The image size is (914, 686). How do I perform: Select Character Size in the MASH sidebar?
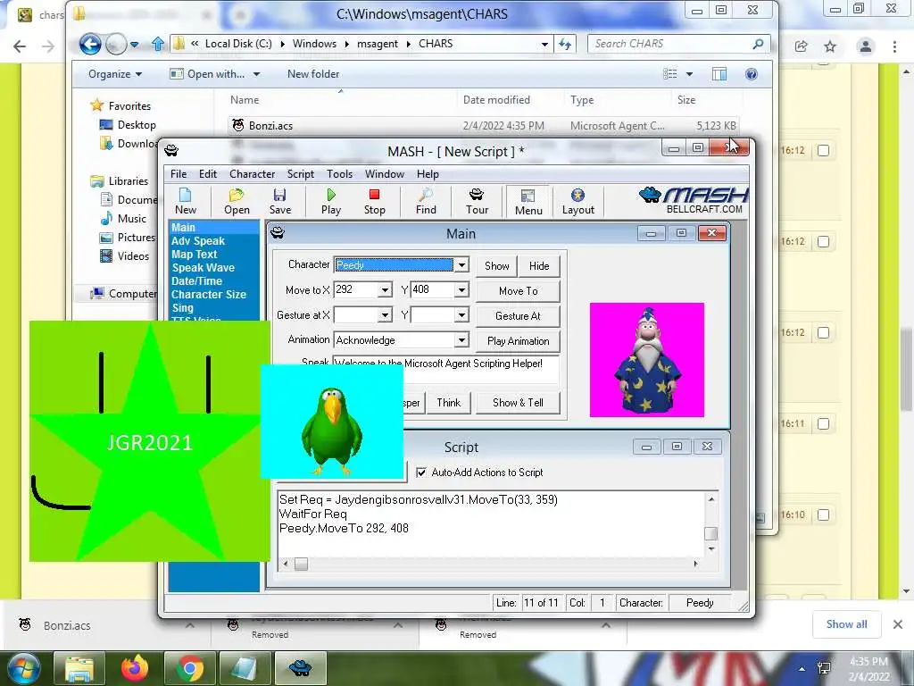click(209, 295)
